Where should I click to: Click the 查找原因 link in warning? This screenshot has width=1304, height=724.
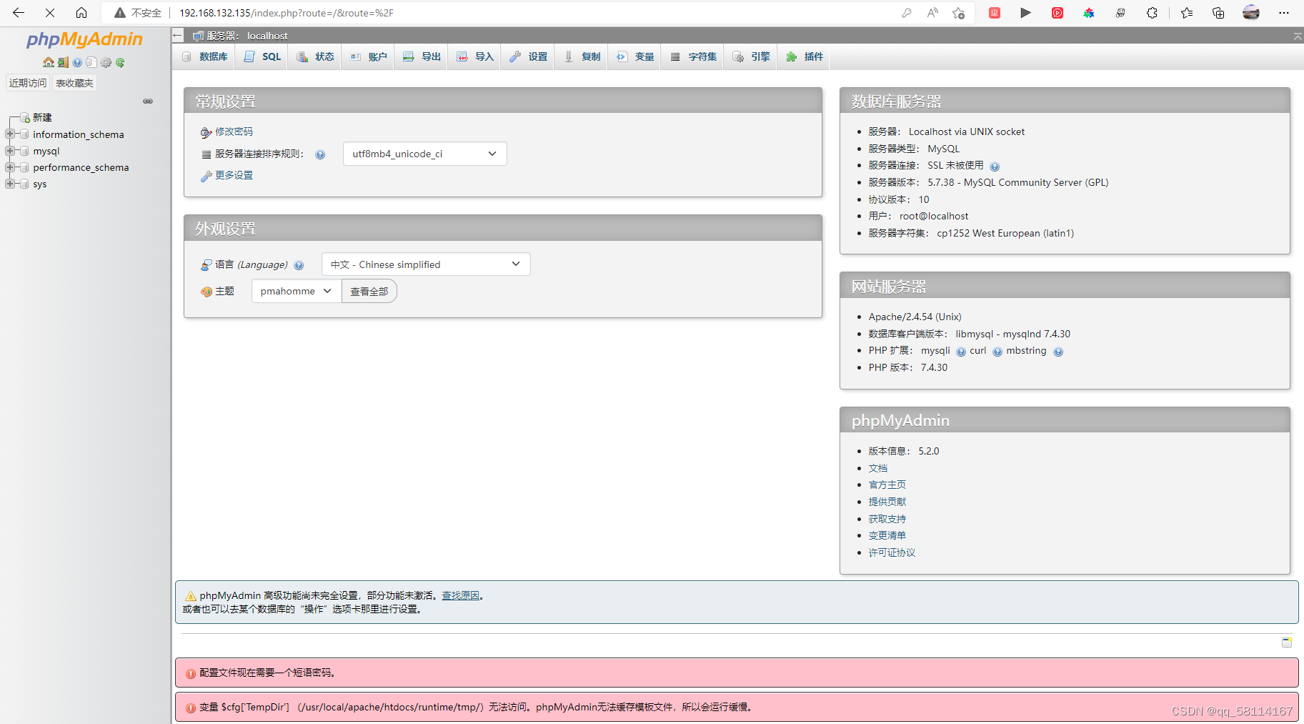tap(460, 595)
